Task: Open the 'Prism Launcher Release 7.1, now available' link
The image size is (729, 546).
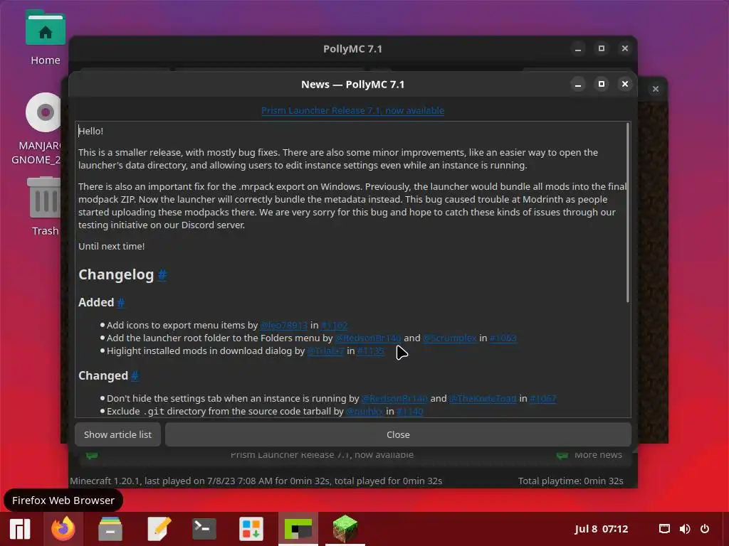Action: tap(353, 110)
